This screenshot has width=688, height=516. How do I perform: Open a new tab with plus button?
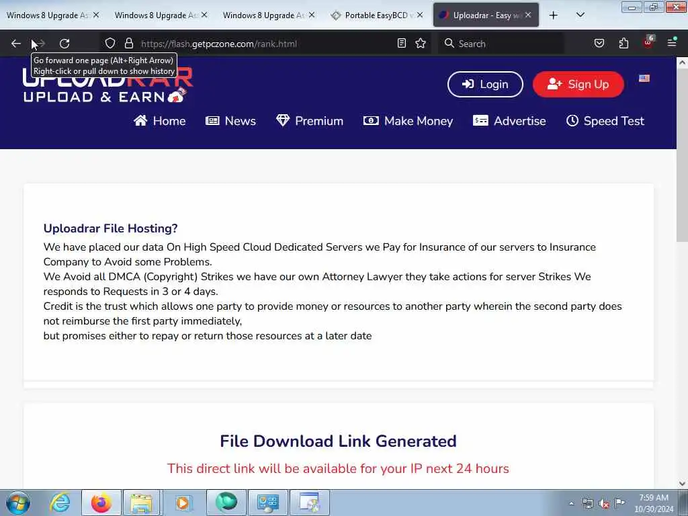click(x=554, y=15)
